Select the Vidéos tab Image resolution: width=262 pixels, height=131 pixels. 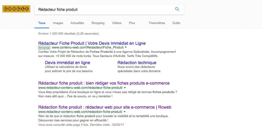pyautogui.click(x=117, y=23)
